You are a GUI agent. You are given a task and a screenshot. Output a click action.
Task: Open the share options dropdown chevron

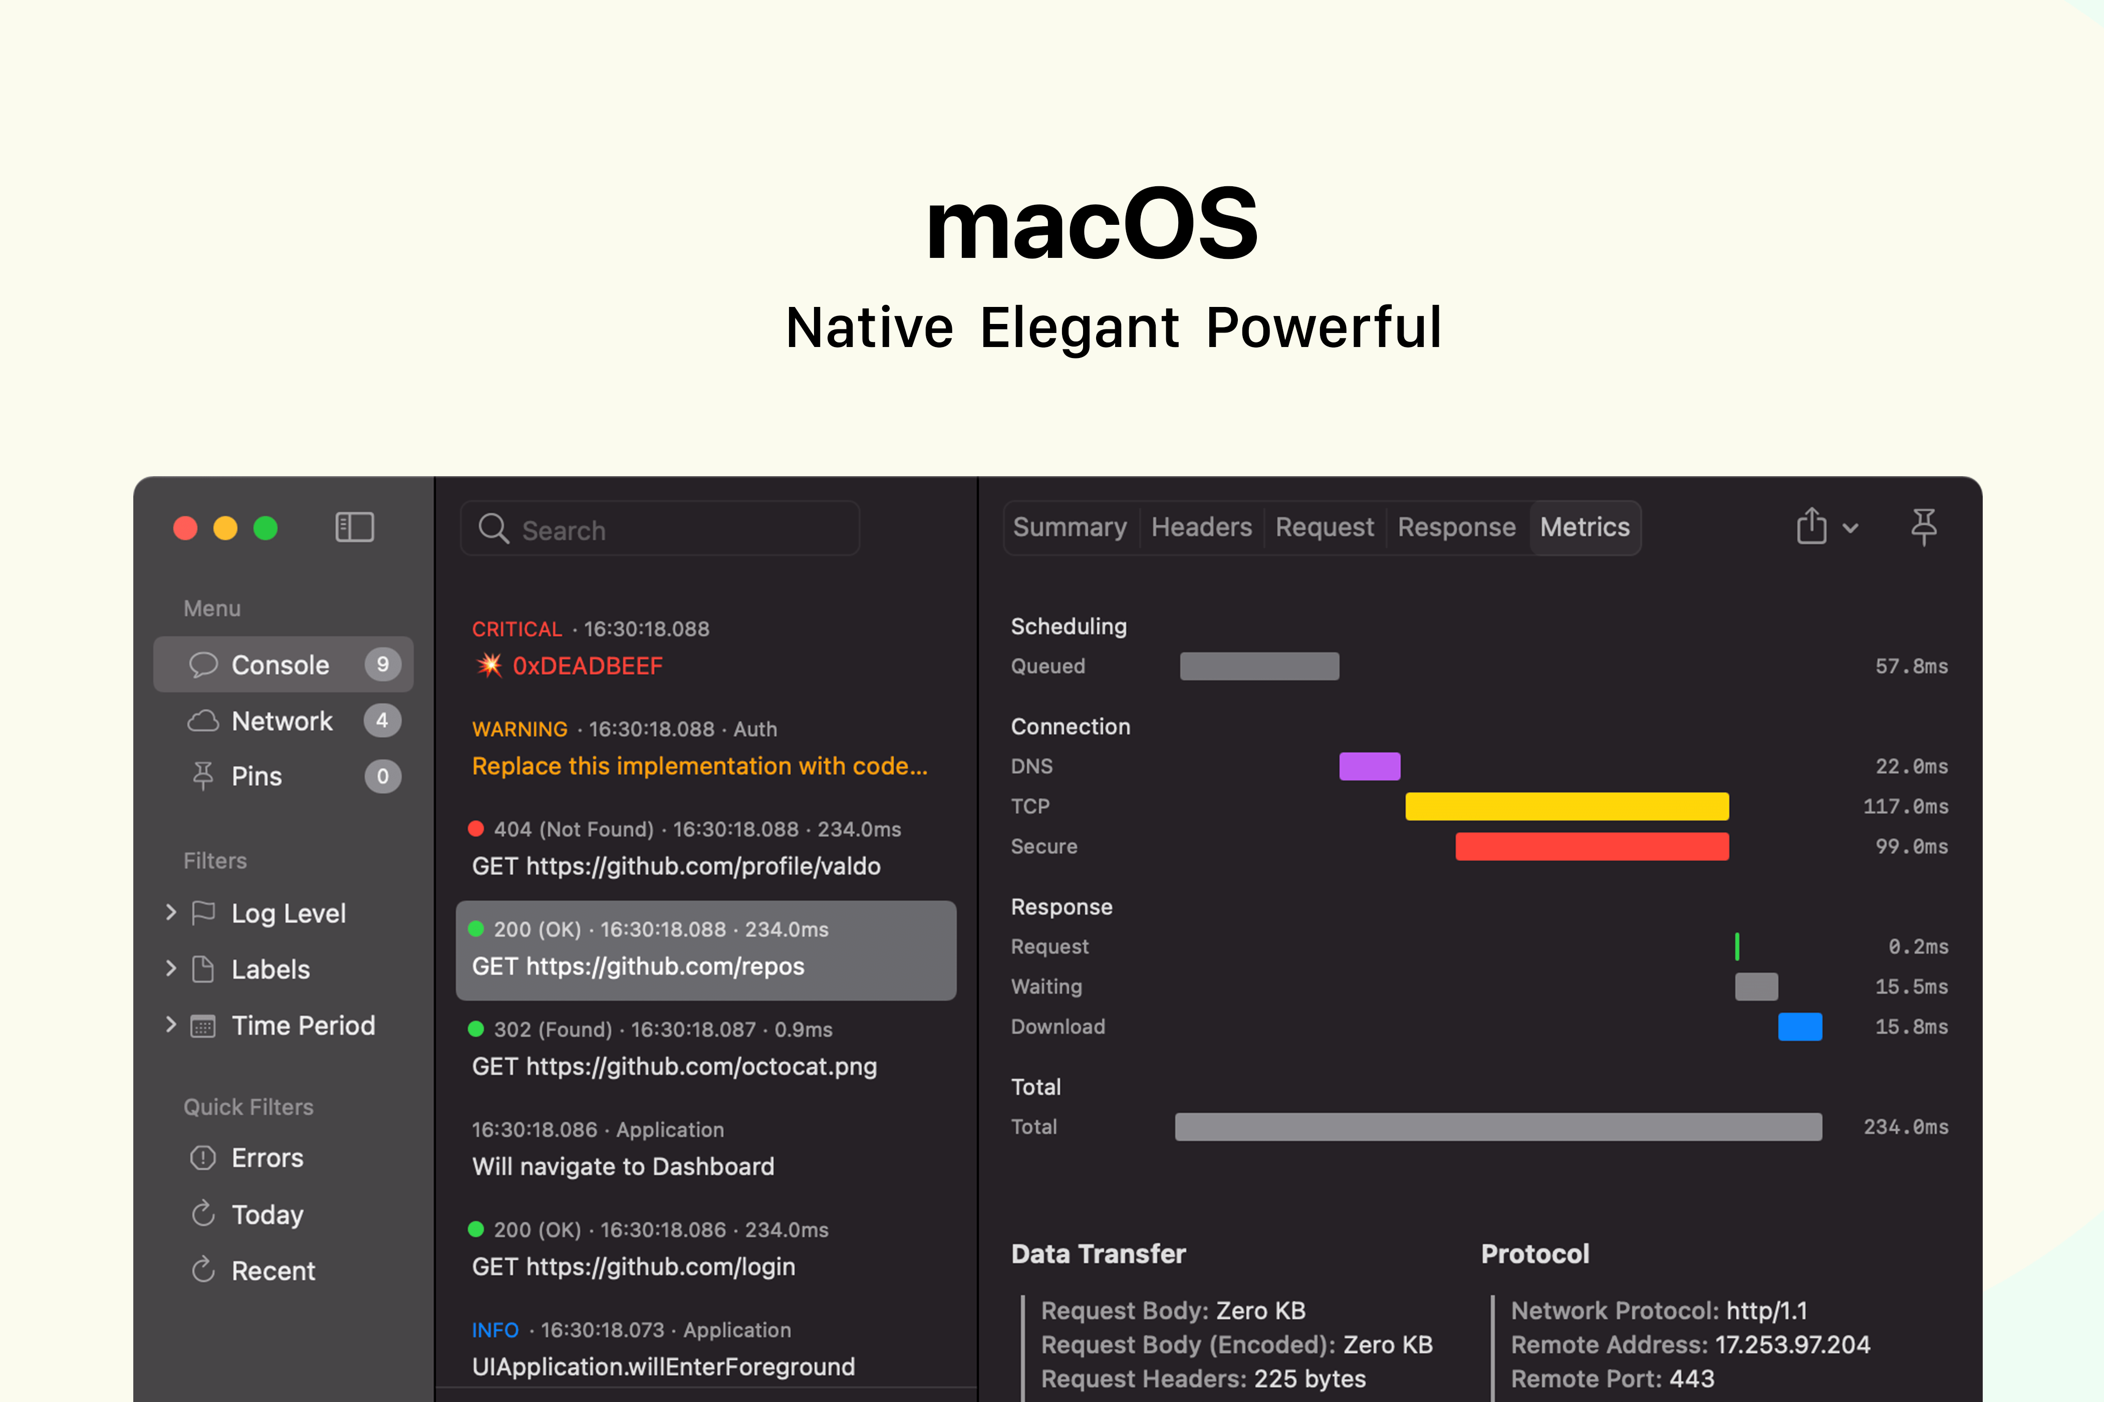(x=1851, y=528)
